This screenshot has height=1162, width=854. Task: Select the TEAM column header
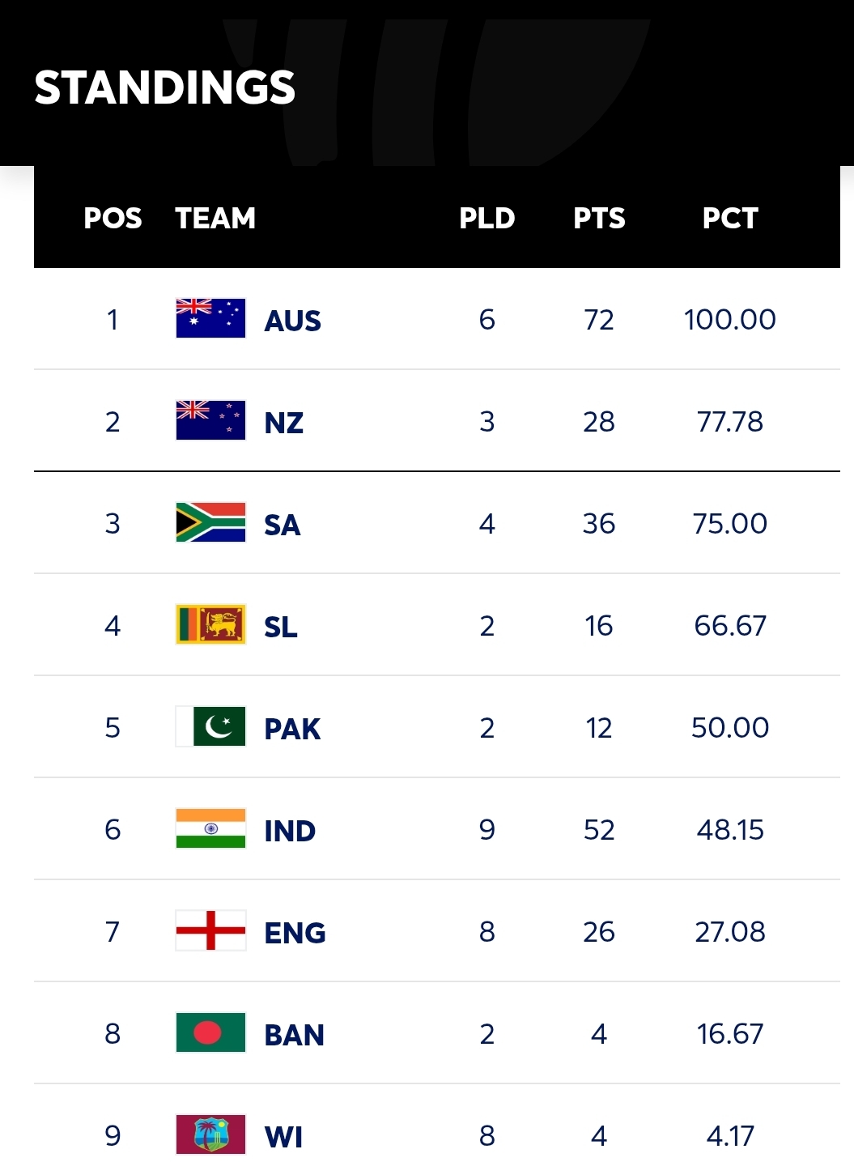[x=215, y=218]
